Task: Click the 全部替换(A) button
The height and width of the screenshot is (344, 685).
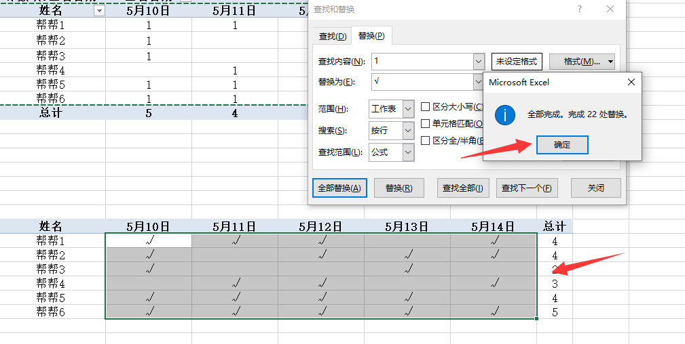Action: click(339, 188)
